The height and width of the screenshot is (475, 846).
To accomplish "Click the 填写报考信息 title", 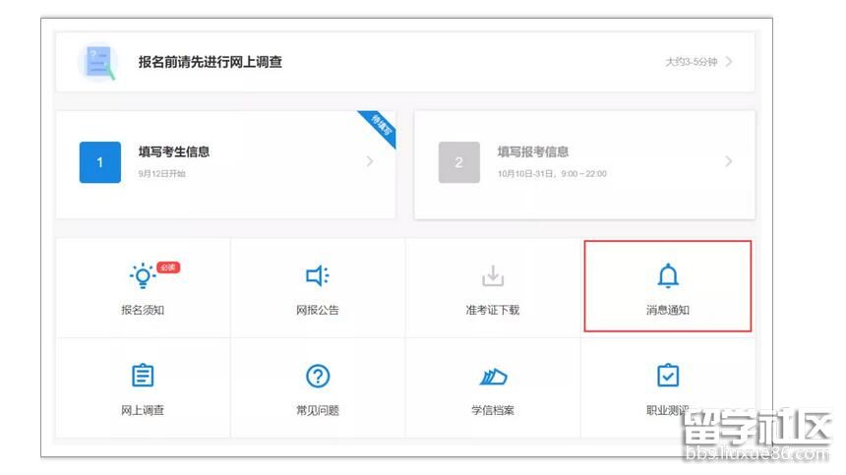I will 532,151.
